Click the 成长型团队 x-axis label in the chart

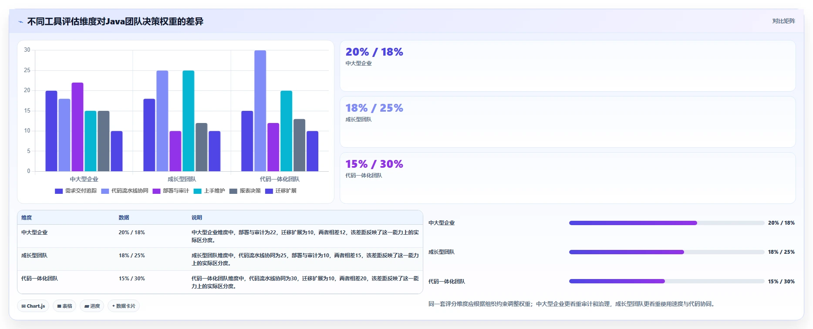pos(182,179)
